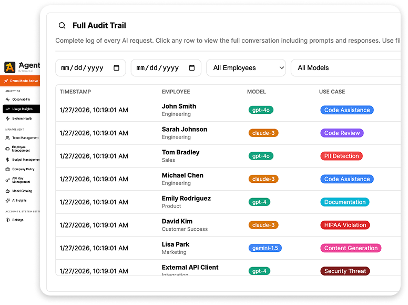This screenshot has height=305, width=408.
Task: Click the MODEL column header
Action: click(x=256, y=92)
